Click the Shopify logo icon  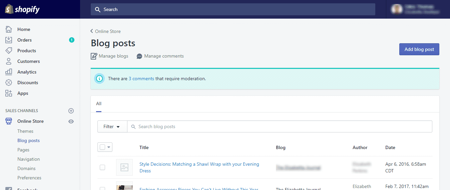click(9, 9)
